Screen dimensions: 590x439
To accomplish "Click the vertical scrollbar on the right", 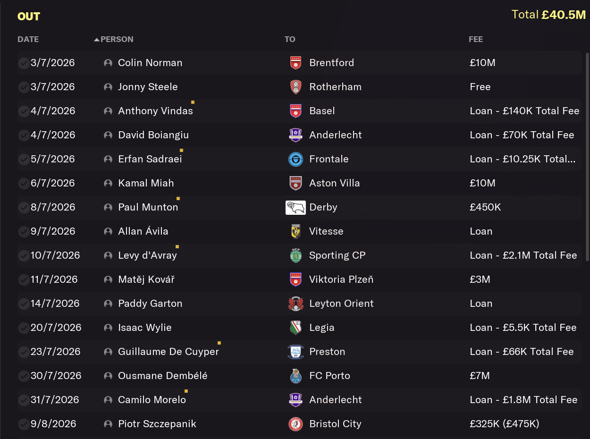I will [x=588, y=156].
